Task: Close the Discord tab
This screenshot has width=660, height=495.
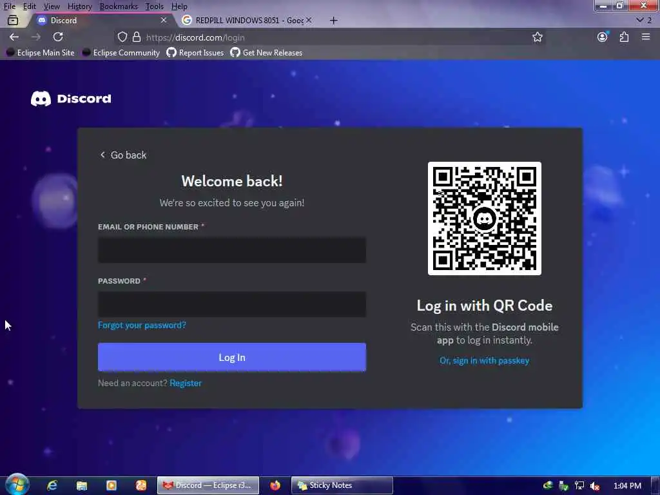Action: pyautogui.click(x=164, y=20)
